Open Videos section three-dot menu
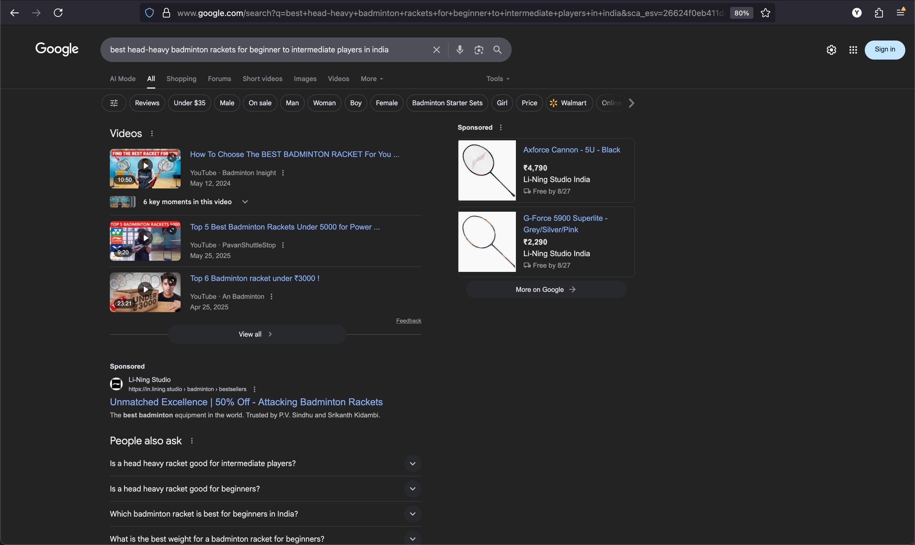This screenshot has height=545, width=915. [152, 134]
